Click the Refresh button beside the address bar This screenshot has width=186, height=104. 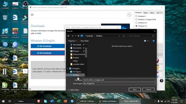pyautogui.click(x=124, y=36)
